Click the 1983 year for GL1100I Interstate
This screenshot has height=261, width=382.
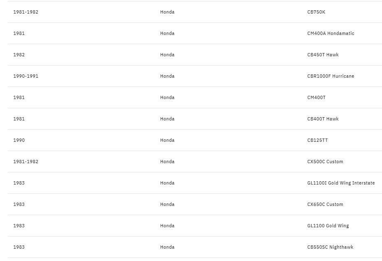coord(19,183)
